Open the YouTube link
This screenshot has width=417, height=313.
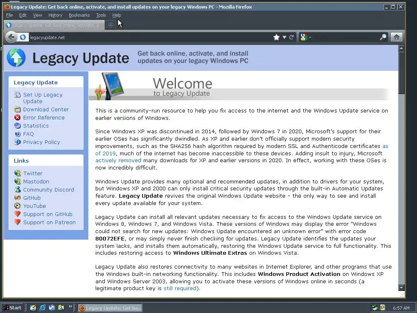coord(35,206)
